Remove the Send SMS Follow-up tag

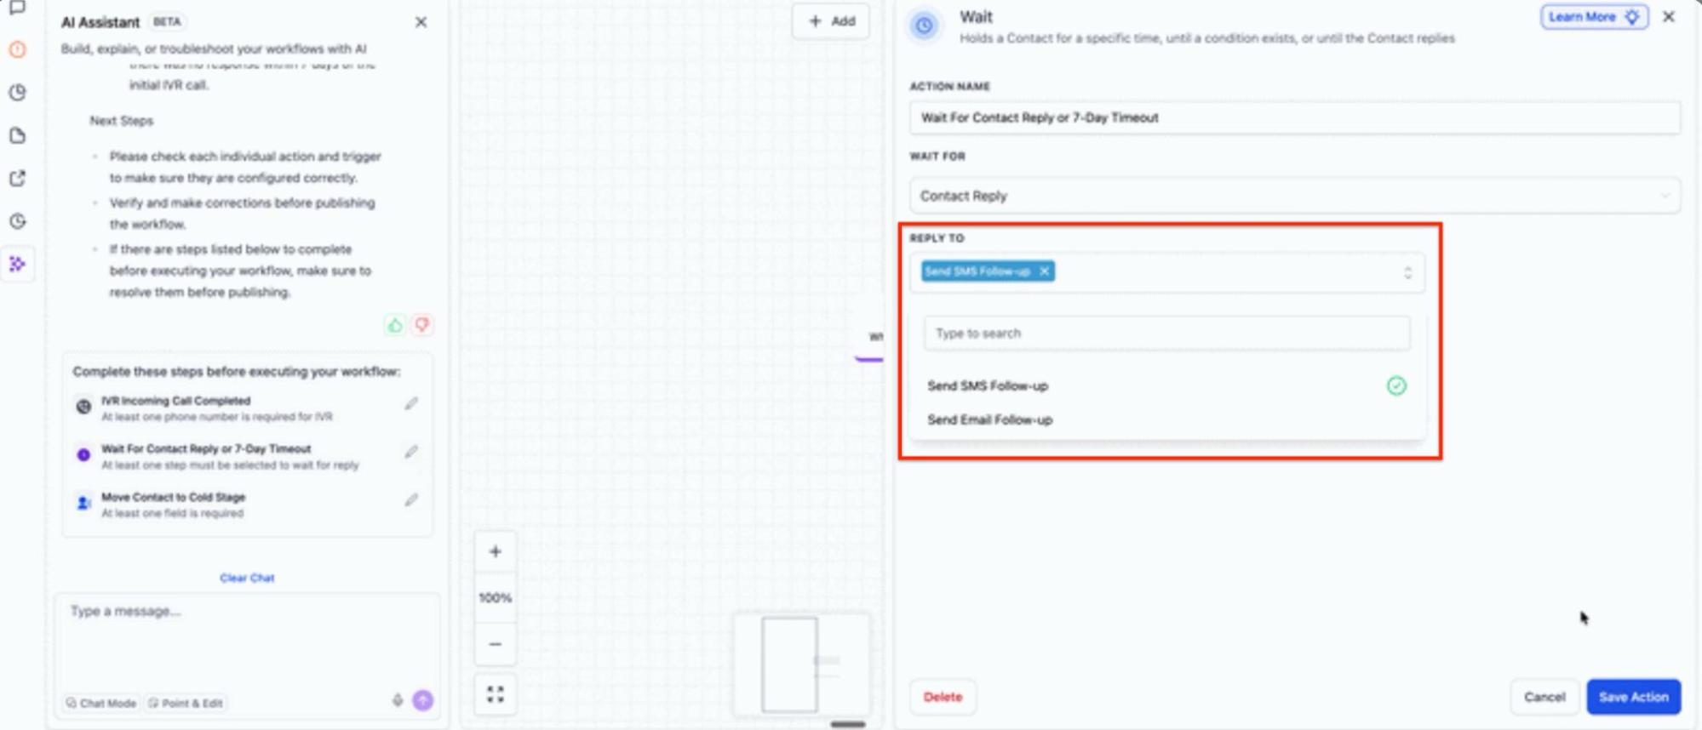(1045, 271)
